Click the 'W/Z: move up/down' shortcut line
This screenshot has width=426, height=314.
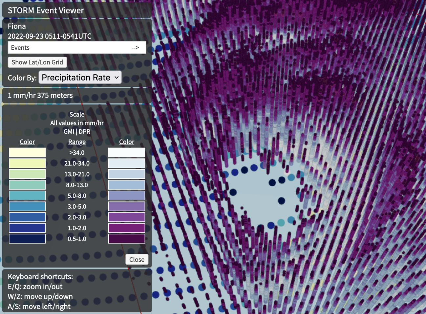tap(40, 297)
